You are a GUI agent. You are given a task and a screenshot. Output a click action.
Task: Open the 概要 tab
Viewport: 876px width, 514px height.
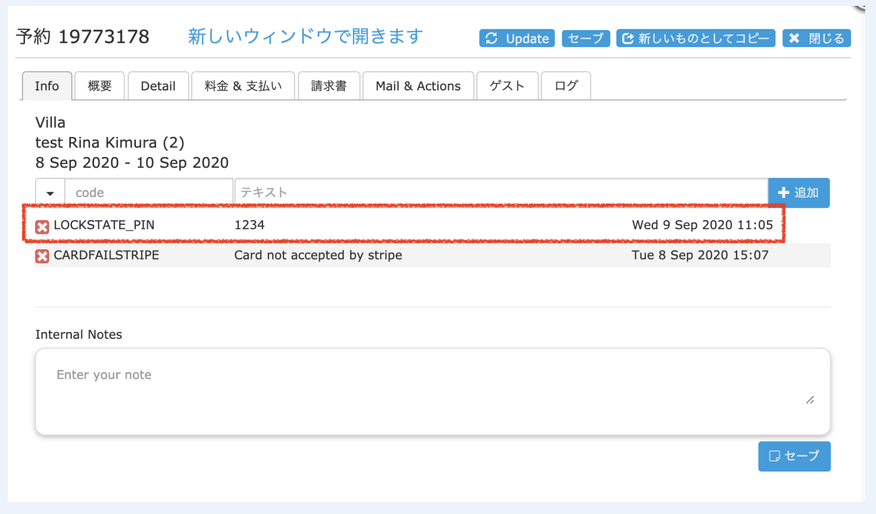point(100,86)
